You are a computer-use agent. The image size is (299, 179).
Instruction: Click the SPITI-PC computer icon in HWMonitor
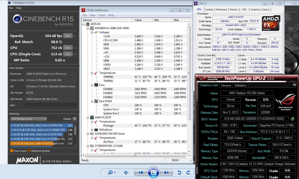coord(88,24)
